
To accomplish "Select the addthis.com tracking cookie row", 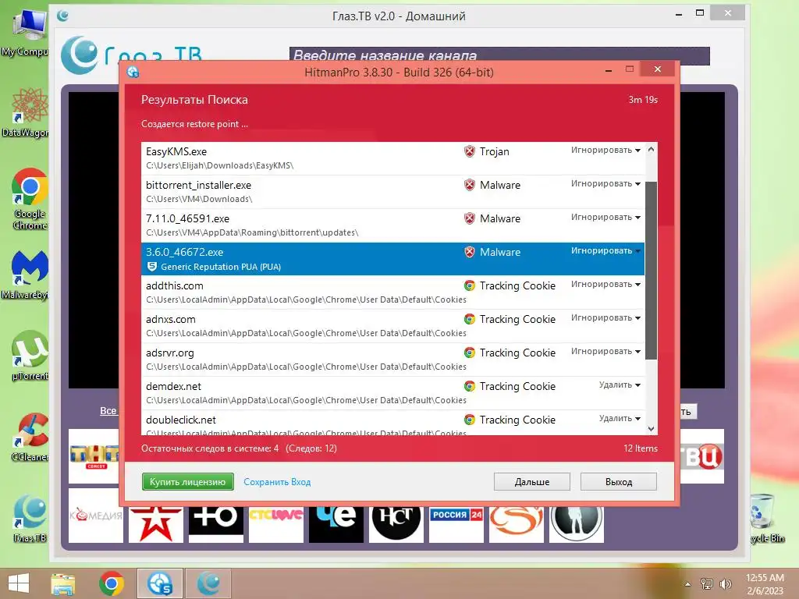I will point(392,293).
